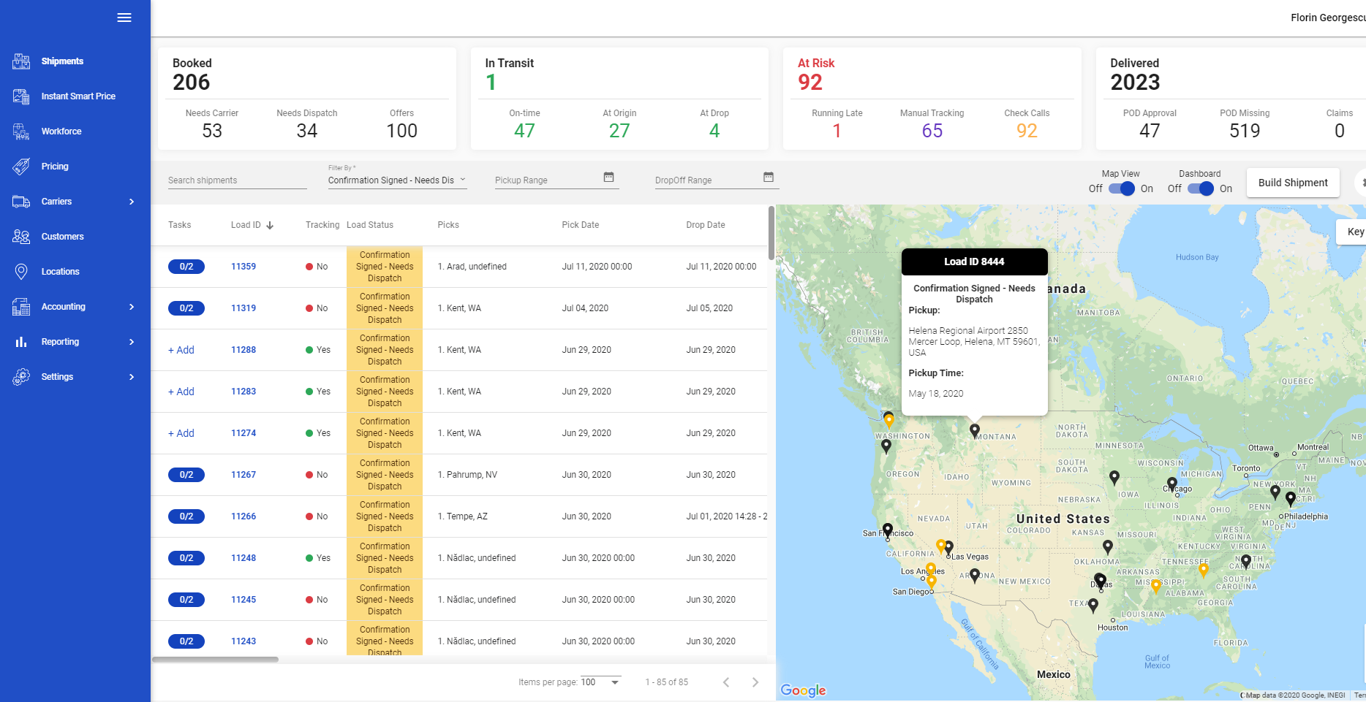
Task: Click + Add task for load 11288
Action: 181,350
